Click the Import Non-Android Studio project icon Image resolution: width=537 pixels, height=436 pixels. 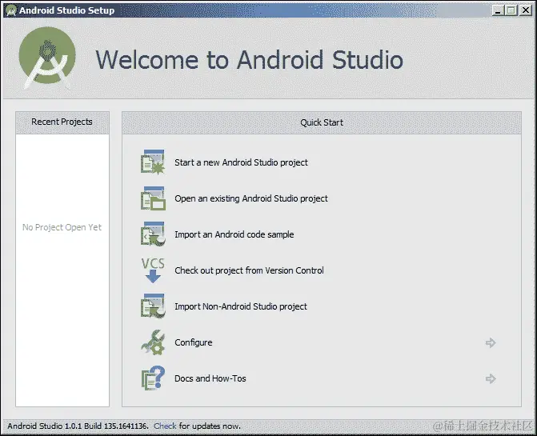click(153, 306)
